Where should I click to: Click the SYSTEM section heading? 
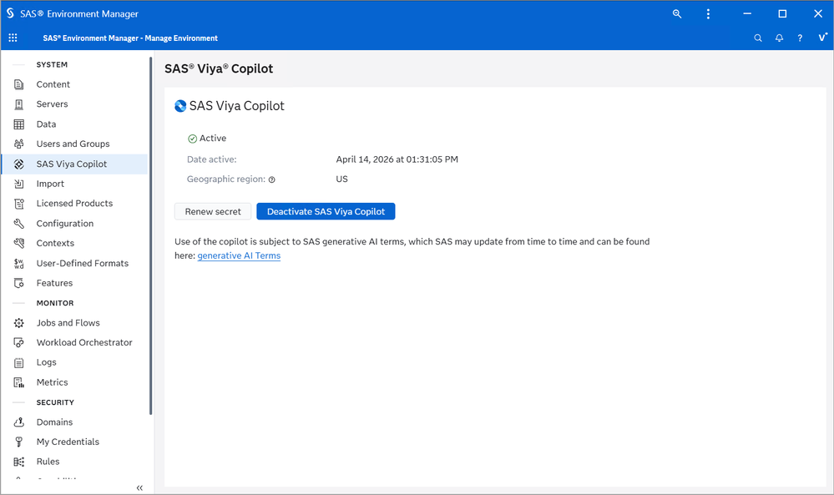pyautogui.click(x=52, y=65)
